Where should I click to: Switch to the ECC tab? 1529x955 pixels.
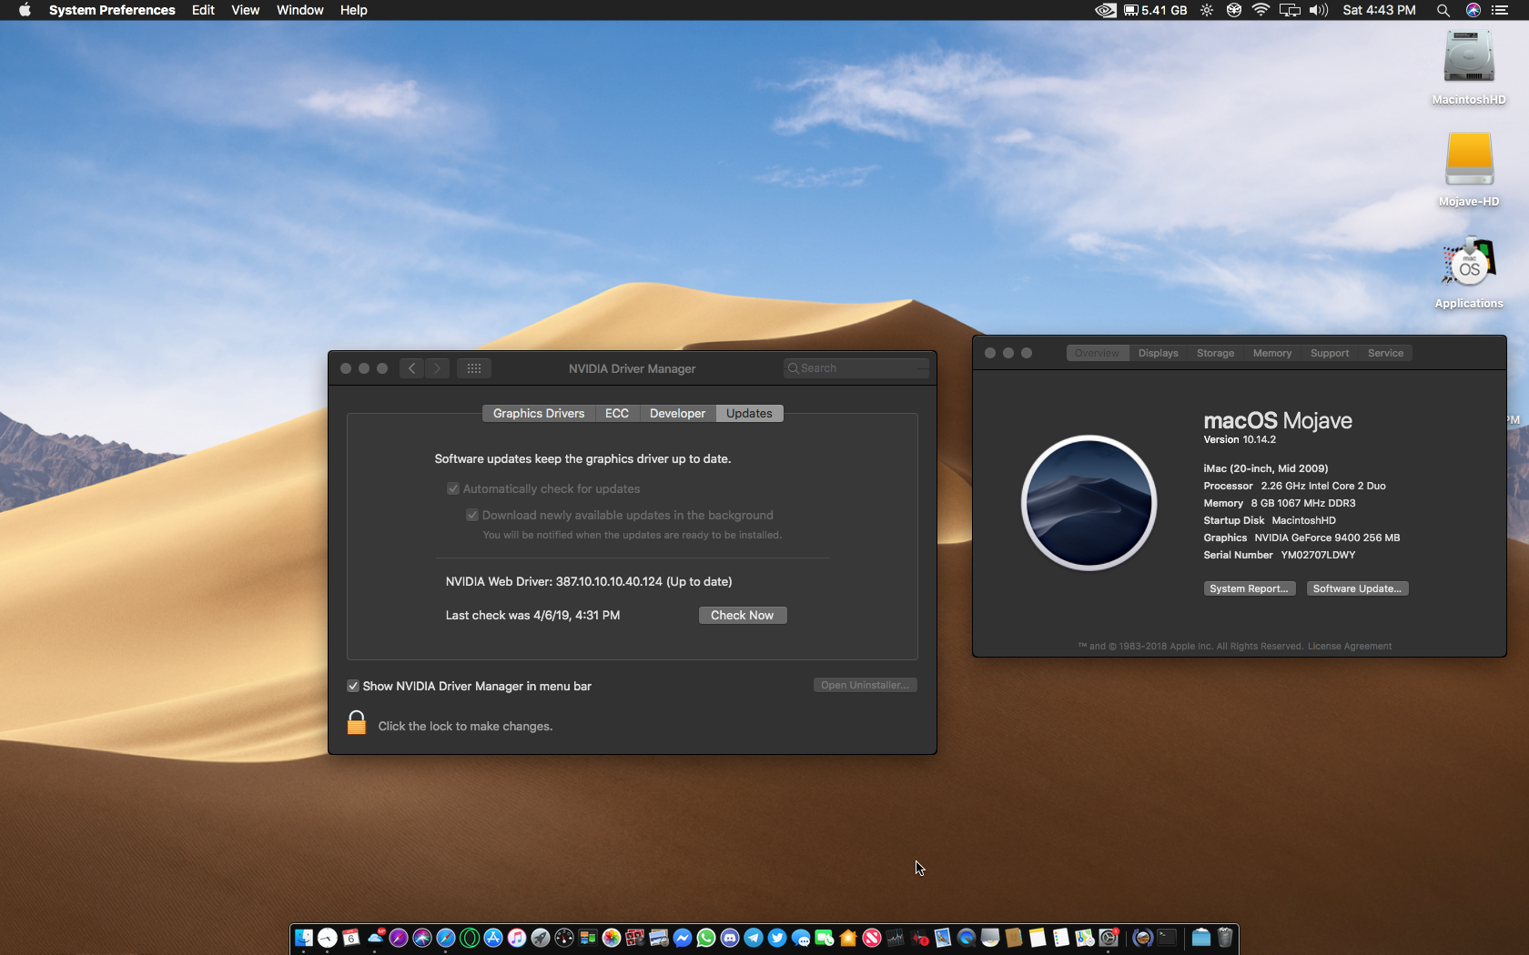[617, 413]
